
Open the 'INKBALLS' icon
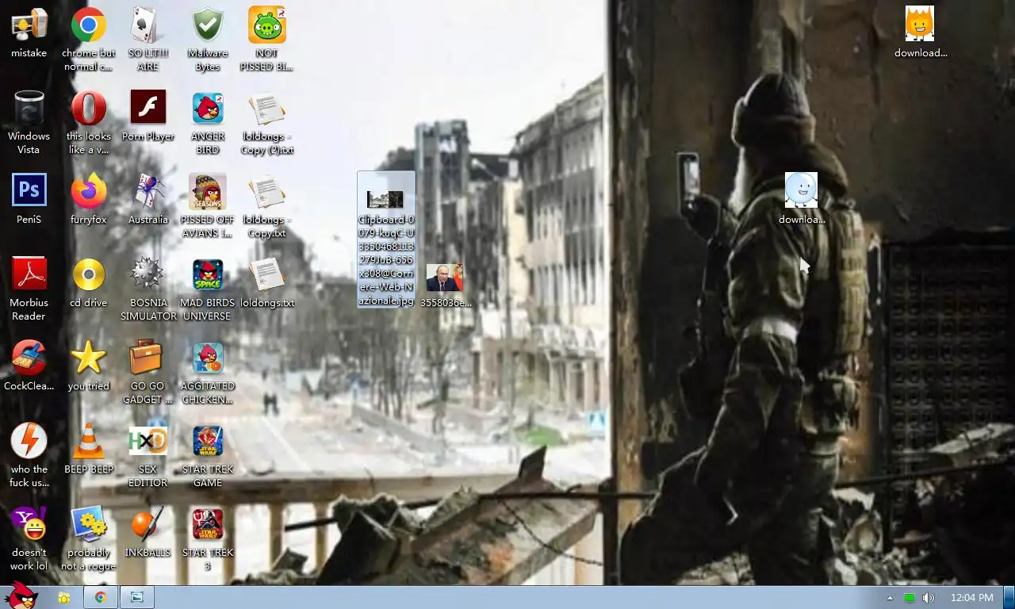point(148,532)
